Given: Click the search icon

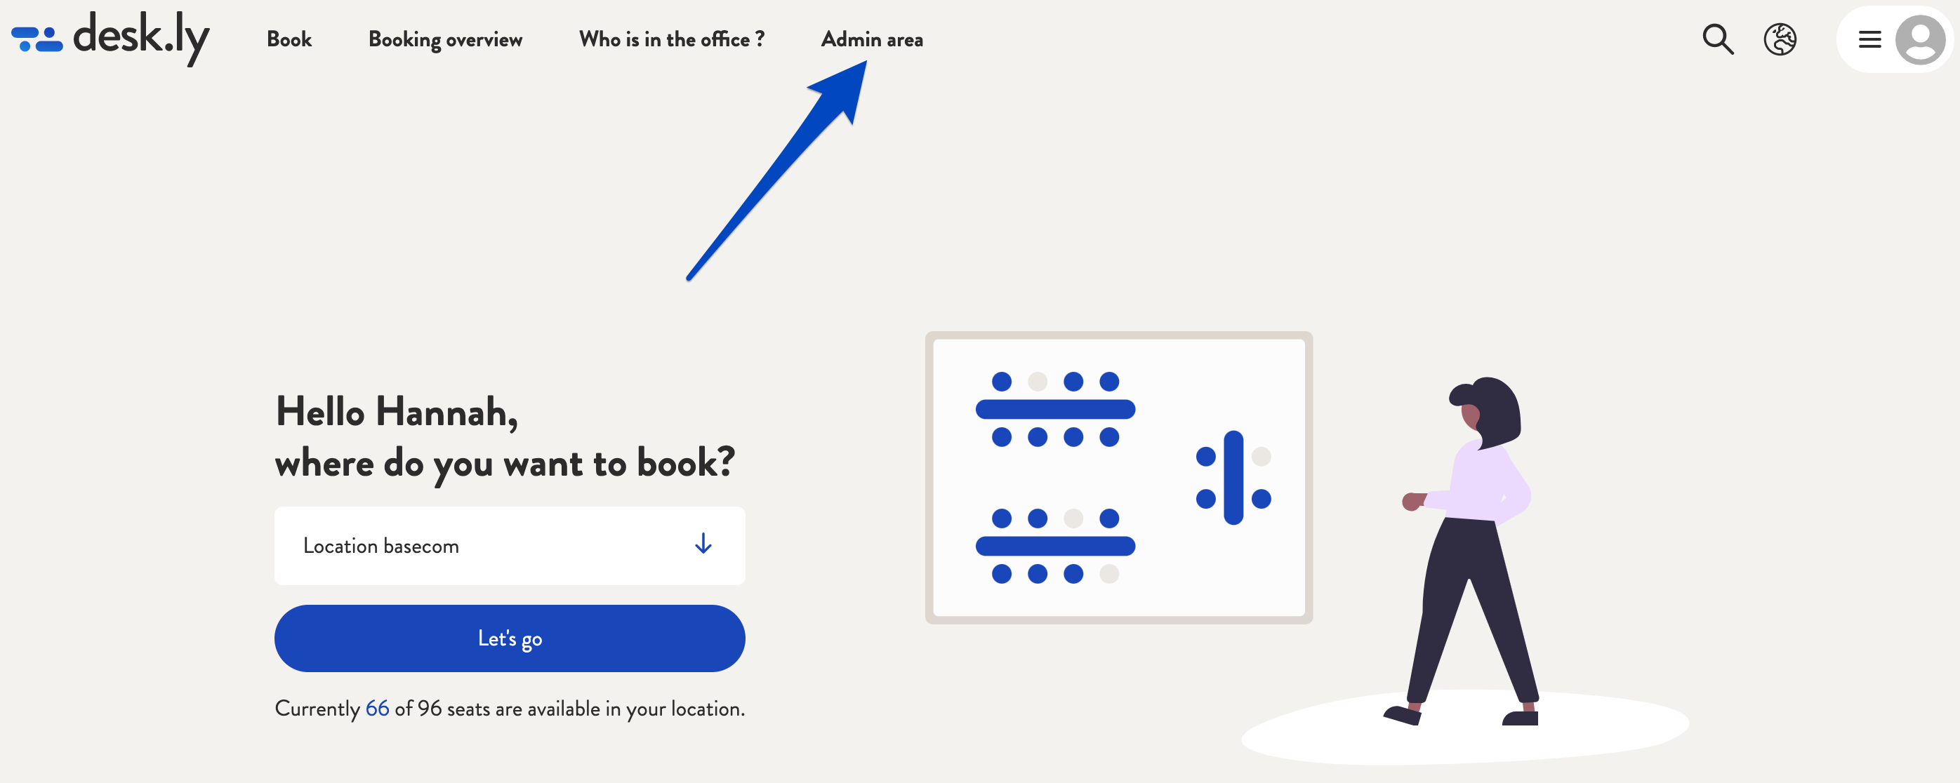Looking at the screenshot, I should pyautogui.click(x=1718, y=37).
